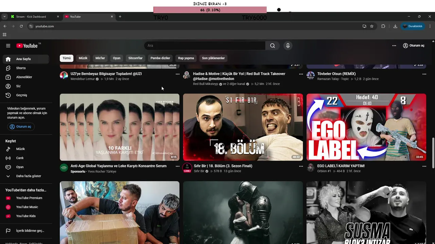Open browser downloads icon

click(395, 26)
